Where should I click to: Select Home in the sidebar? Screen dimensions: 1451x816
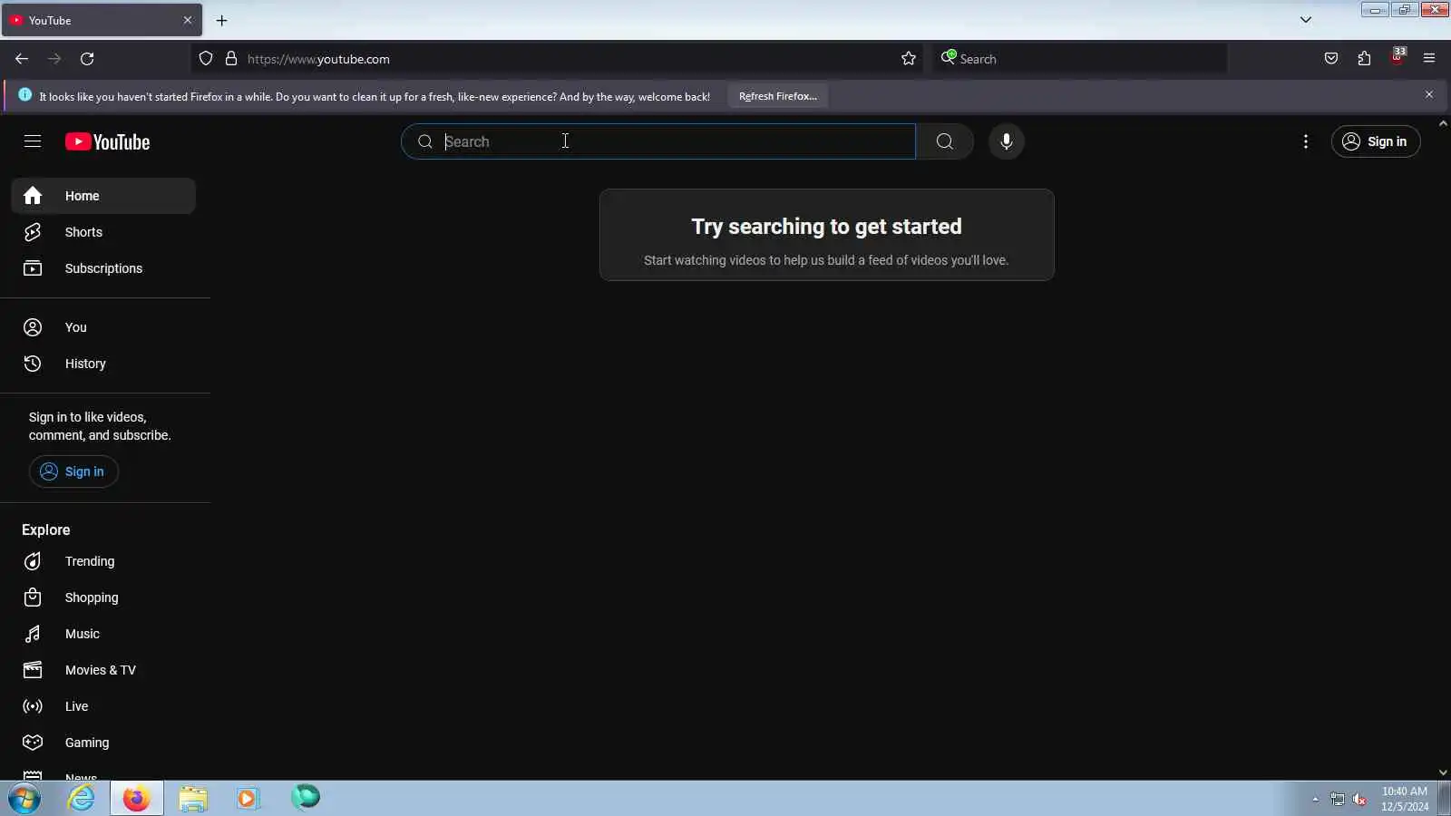click(103, 196)
